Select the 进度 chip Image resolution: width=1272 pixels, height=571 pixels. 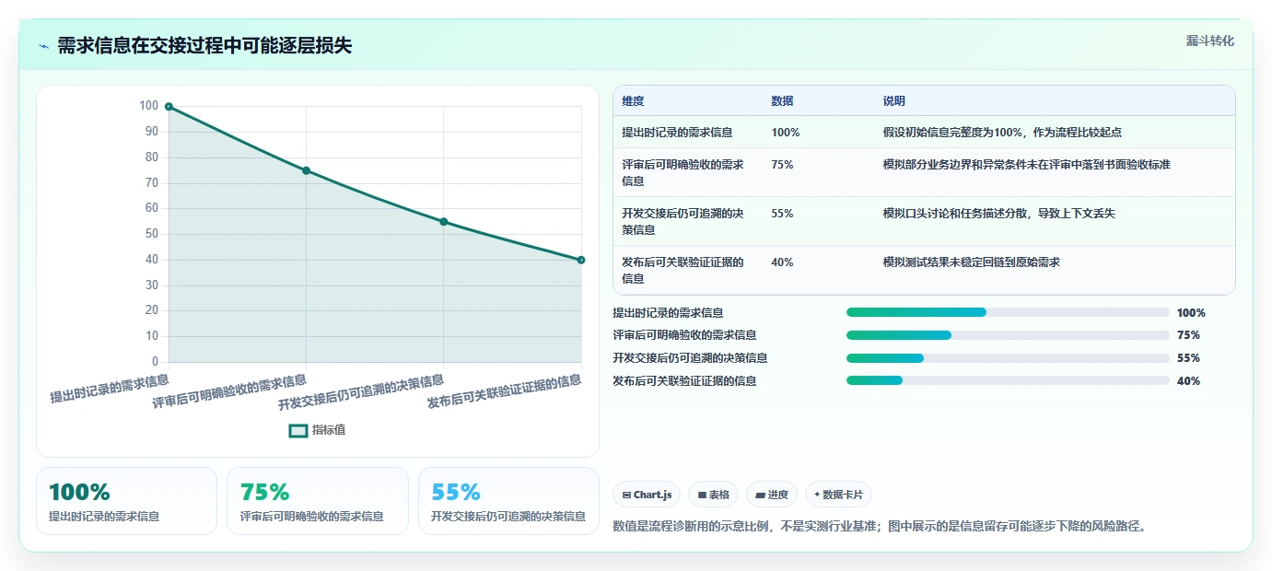771,495
